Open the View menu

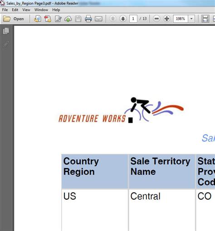coord(26,10)
